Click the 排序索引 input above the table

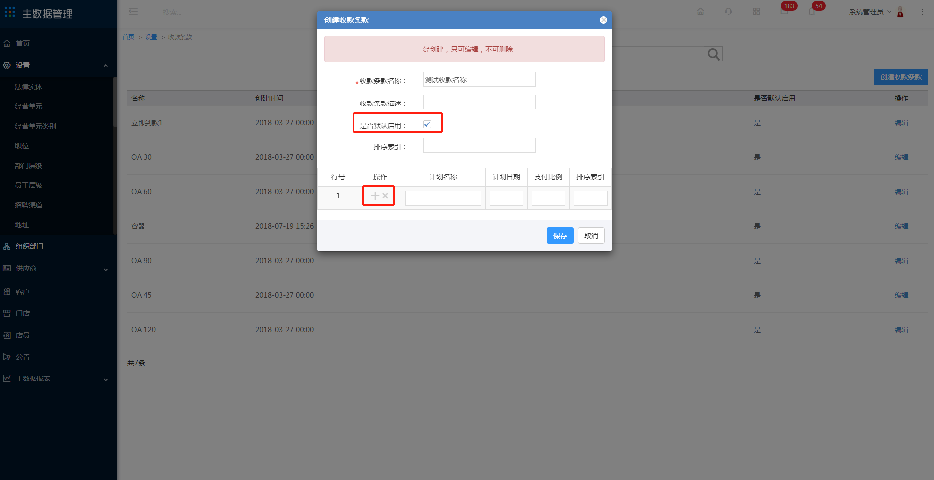[479, 145]
